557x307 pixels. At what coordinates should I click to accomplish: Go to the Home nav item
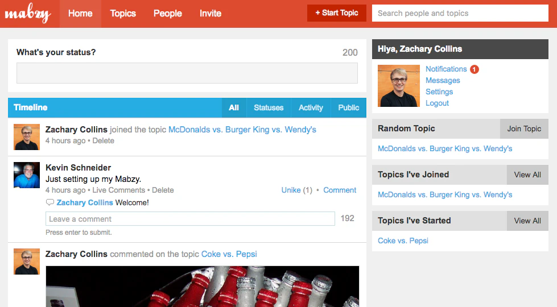point(80,14)
